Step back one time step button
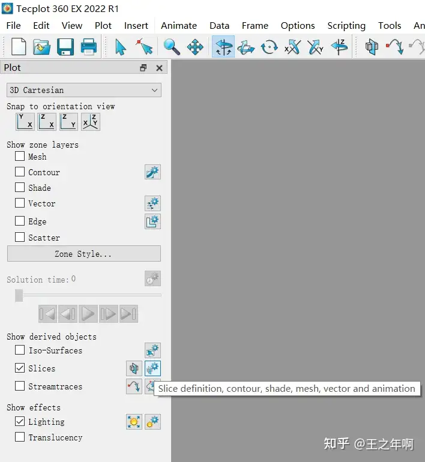This screenshot has height=462, width=425. (x=68, y=314)
